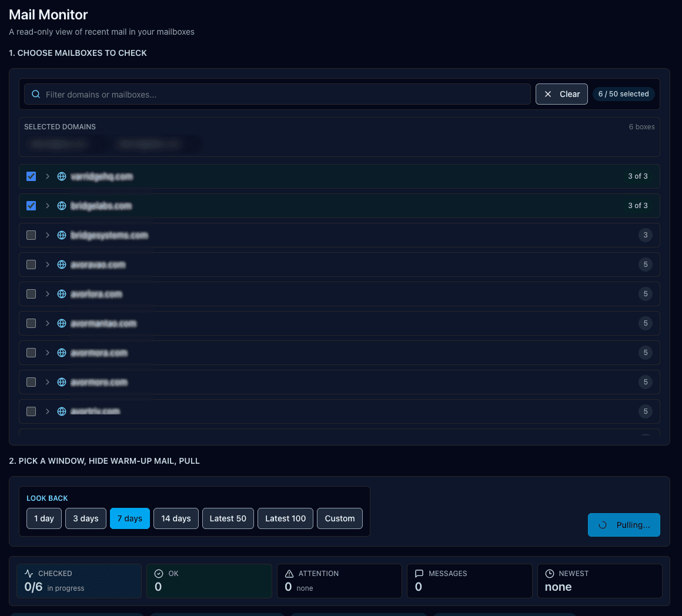The image size is (682, 616).
Task: Click the globe icon in the row with the badge 3
Action: [x=62, y=235]
